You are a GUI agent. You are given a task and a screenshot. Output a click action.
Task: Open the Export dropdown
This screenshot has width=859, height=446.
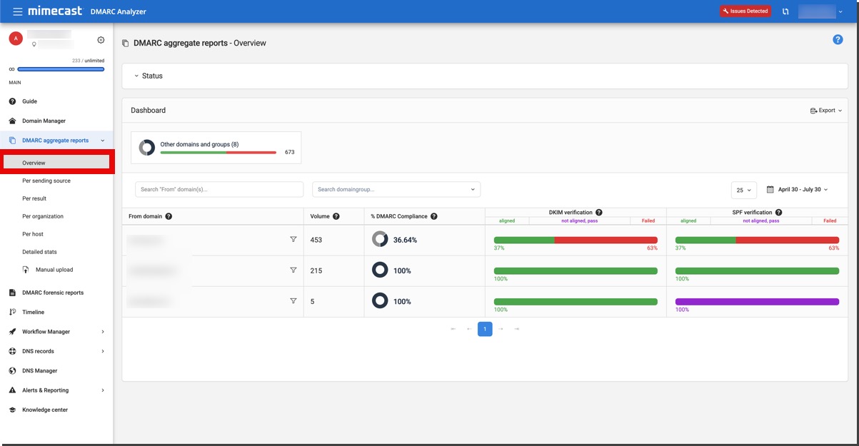pyautogui.click(x=826, y=111)
